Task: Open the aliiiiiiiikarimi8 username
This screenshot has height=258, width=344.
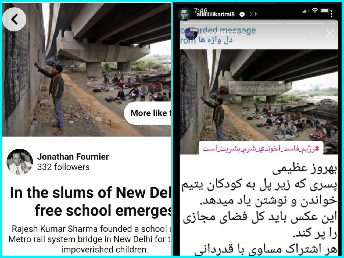Action: (x=215, y=14)
